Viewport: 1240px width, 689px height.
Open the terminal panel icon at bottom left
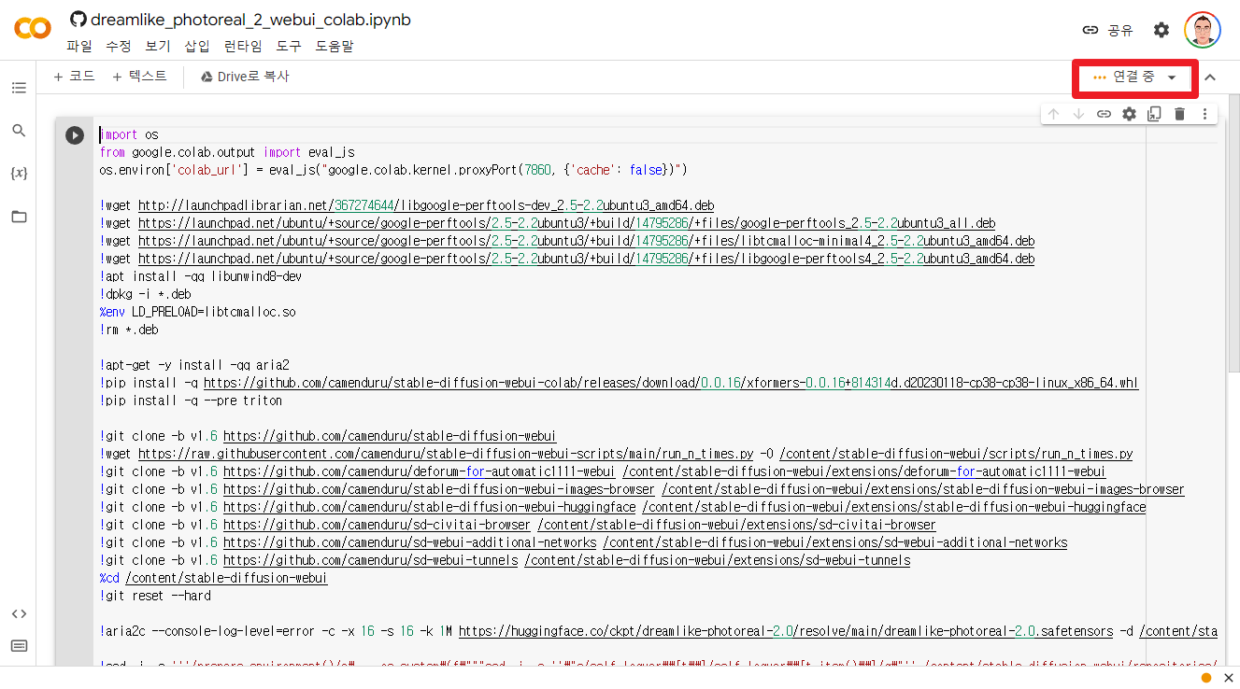tap(19, 645)
